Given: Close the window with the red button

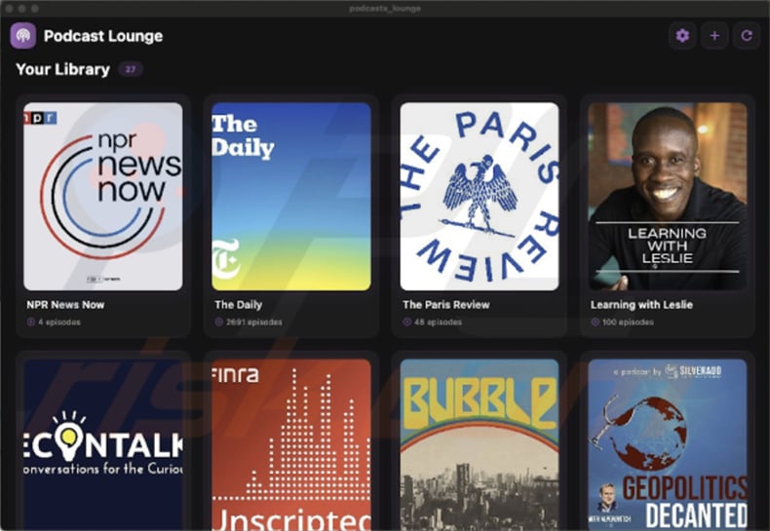Looking at the screenshot, I should (x=9, y=9).
